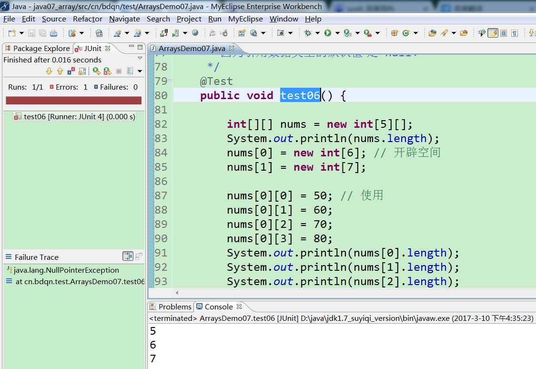Click the Errors: 1 counter label
The height and width of the screenshot is (369, 536).
68,87
